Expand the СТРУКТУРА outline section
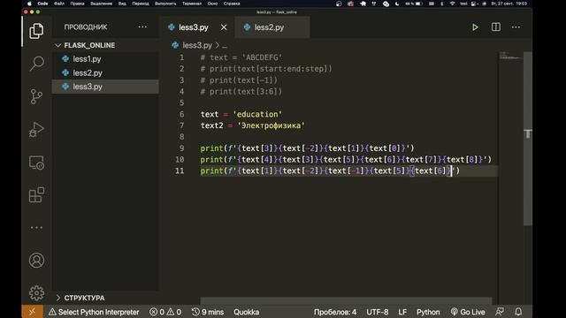 point(105,298)
